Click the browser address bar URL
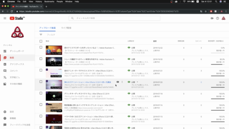The width and height of the screenshot is (229, 129). click(x=99, y=11)
